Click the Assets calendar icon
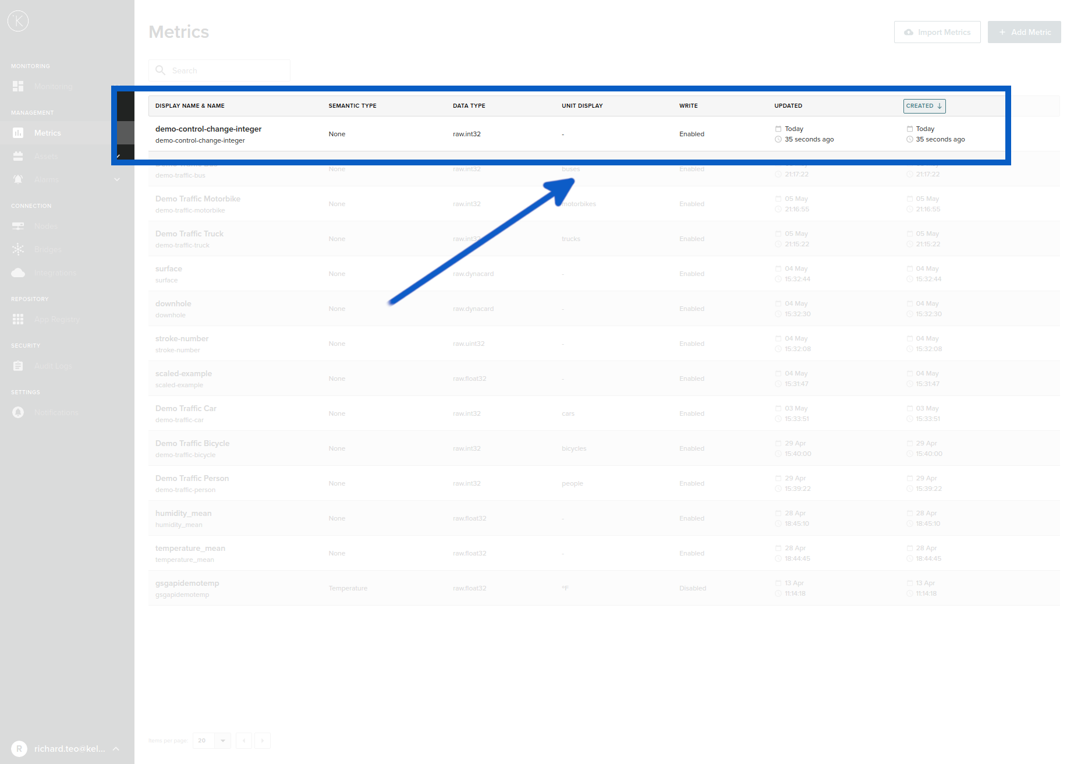Screen dimensions: 1074x764 coord(18,156)
